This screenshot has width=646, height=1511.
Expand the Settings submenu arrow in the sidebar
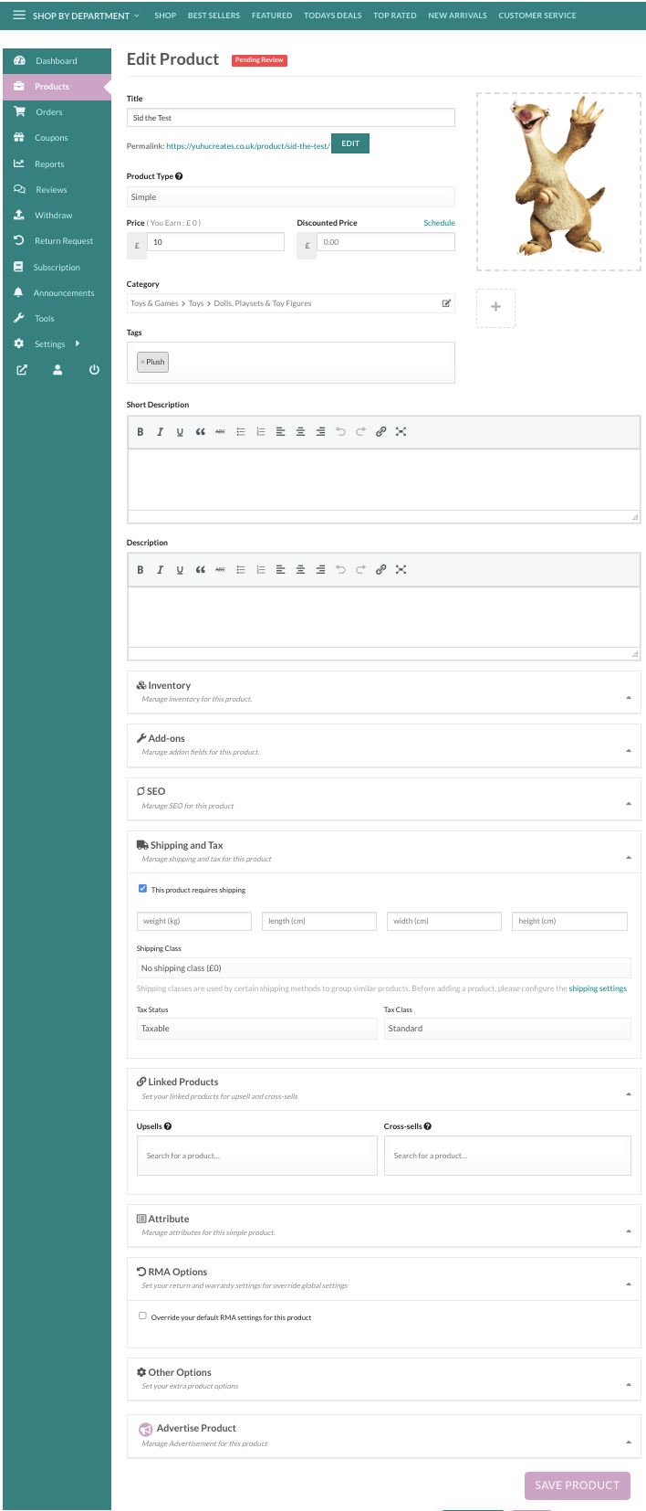[78, 343]
